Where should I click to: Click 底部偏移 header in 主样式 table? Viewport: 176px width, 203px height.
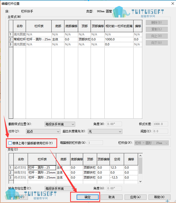71,26
